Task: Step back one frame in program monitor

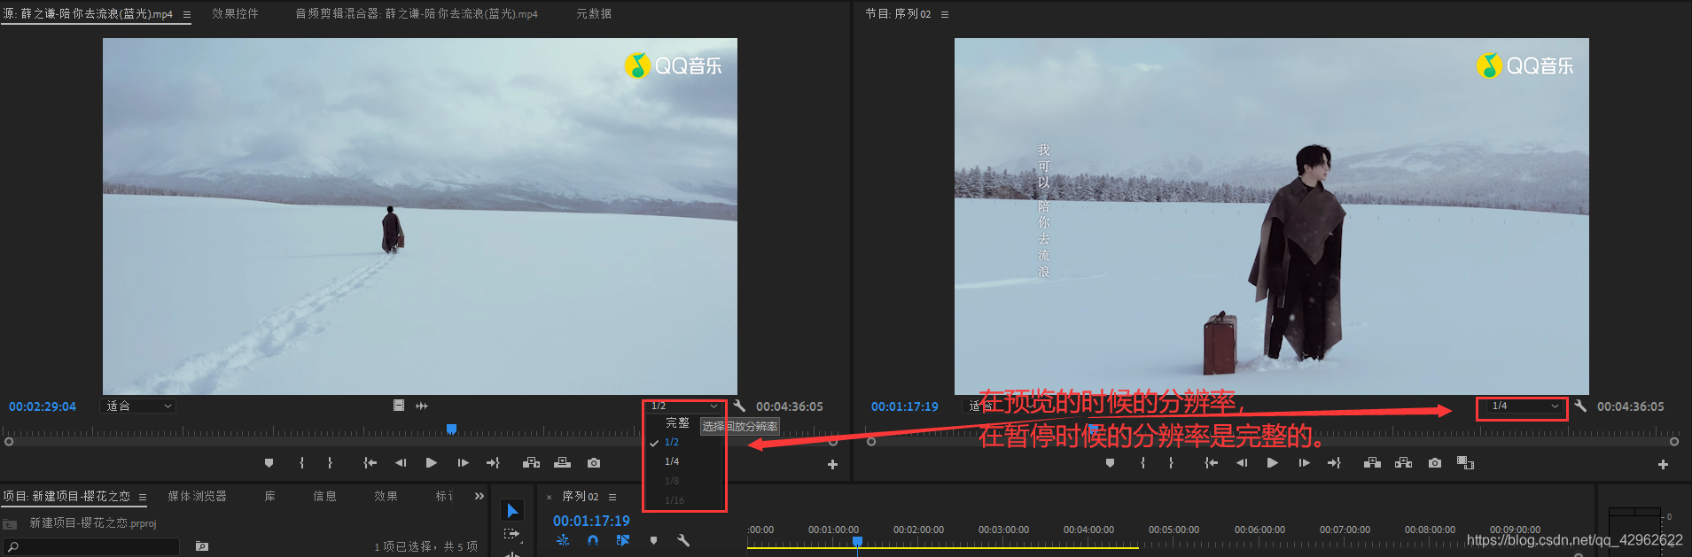Action: [1242, 462]
